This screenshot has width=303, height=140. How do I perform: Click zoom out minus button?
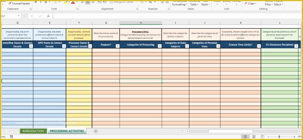coord(269,137)
